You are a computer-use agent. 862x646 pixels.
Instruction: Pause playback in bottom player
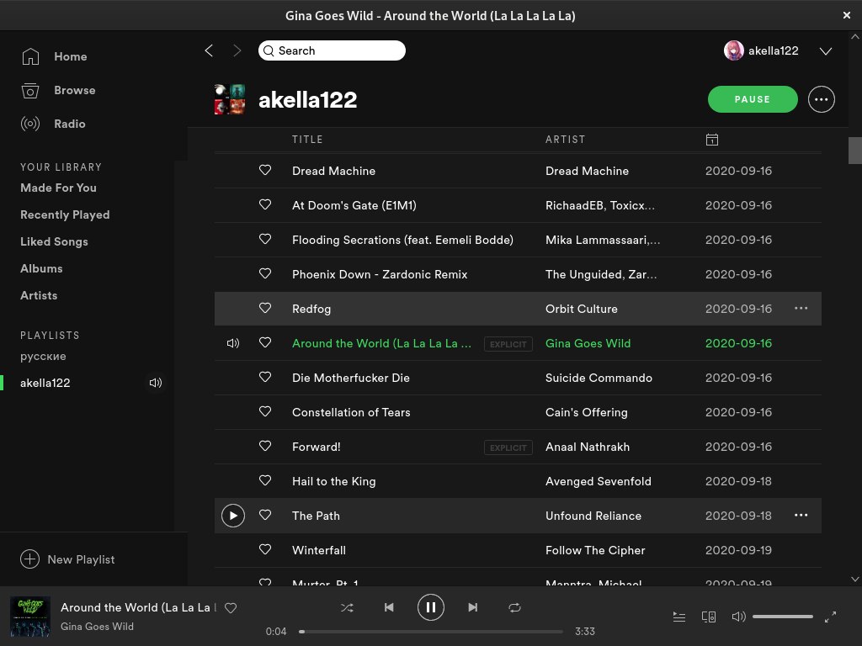(x=430, y=607)
